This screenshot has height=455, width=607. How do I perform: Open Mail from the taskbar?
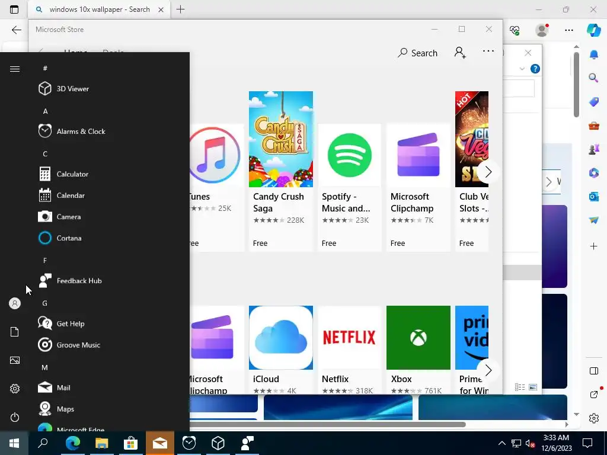tap(160, 443)
